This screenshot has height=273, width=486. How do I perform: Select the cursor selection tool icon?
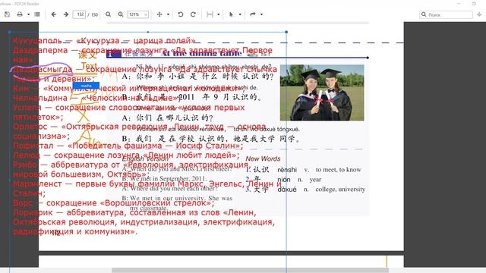pos(231,14)
